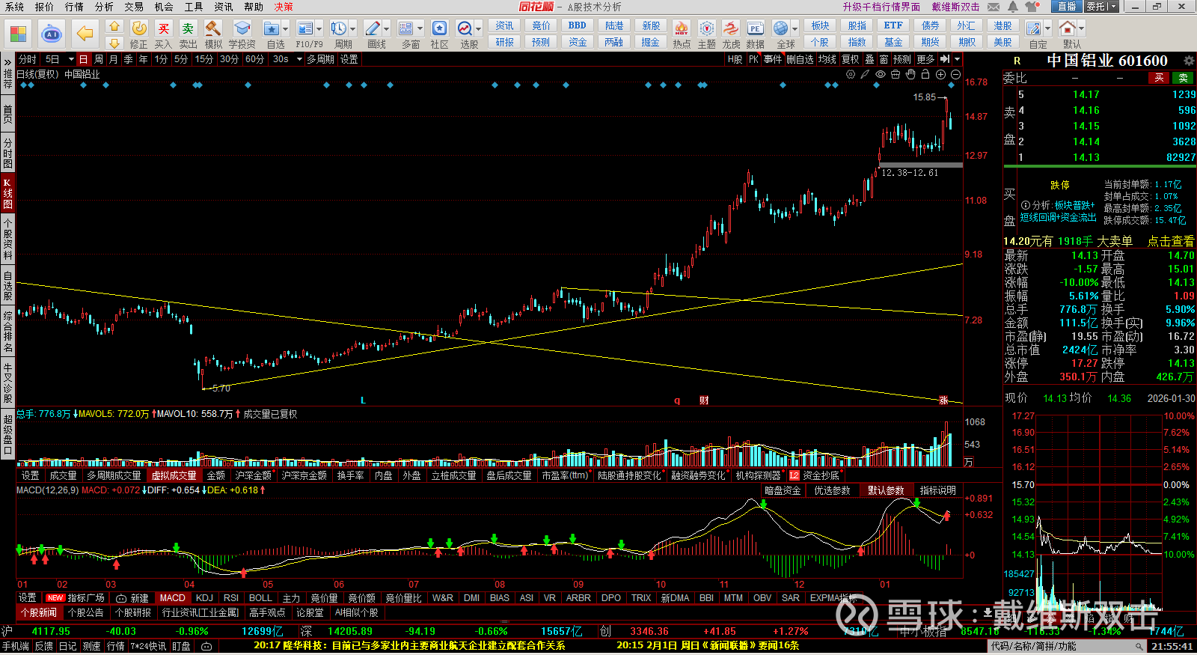Click the 周期 clock icon

(x=339, y=28)
